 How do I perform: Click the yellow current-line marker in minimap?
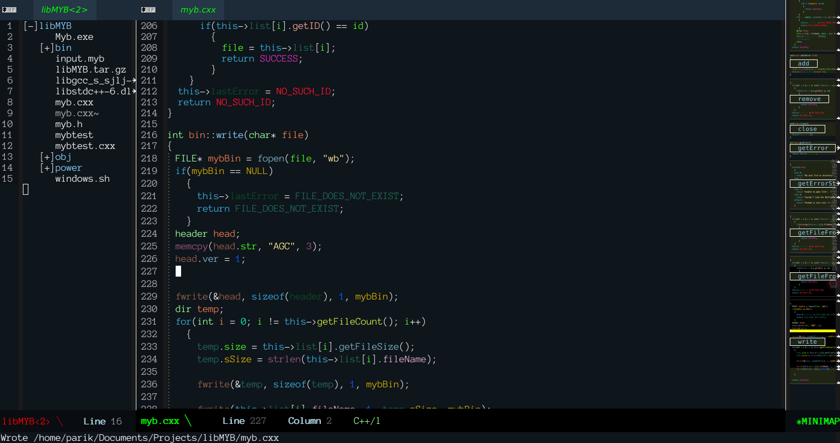pyautogui.click(x=813, y=331)
